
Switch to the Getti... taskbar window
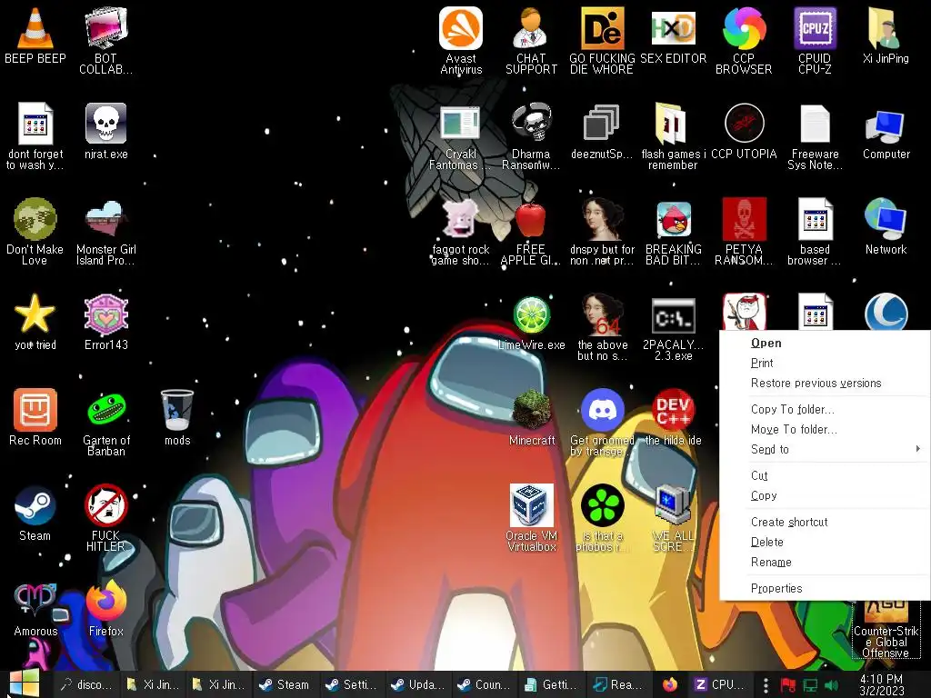(551, 685)
